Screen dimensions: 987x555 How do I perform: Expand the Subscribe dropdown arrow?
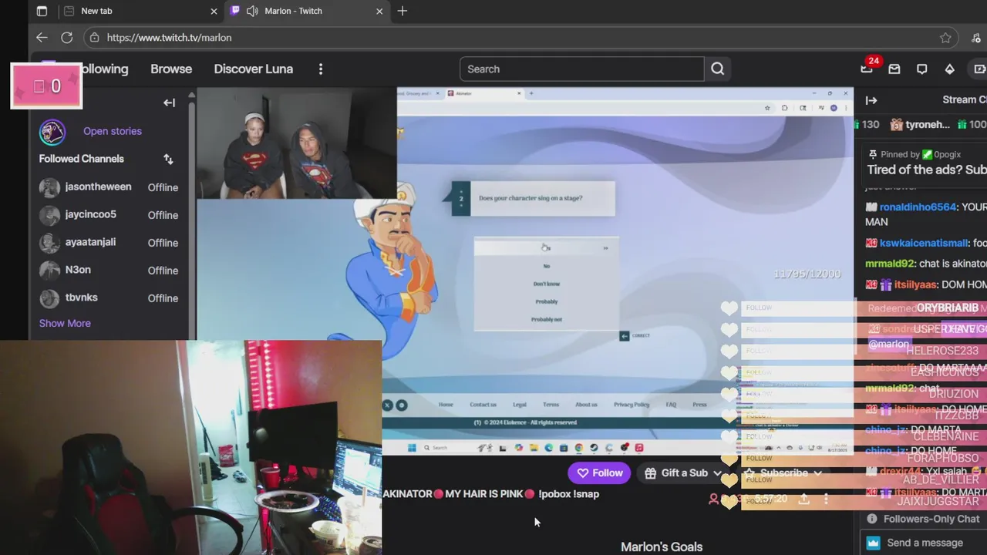817,473
